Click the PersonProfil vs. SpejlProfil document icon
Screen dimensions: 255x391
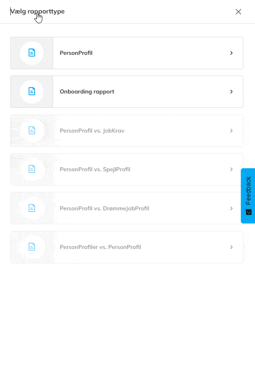pyautogui.click(x=31, y=169)
